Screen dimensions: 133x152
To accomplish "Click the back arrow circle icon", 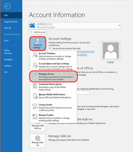I will tap(7, 6).
